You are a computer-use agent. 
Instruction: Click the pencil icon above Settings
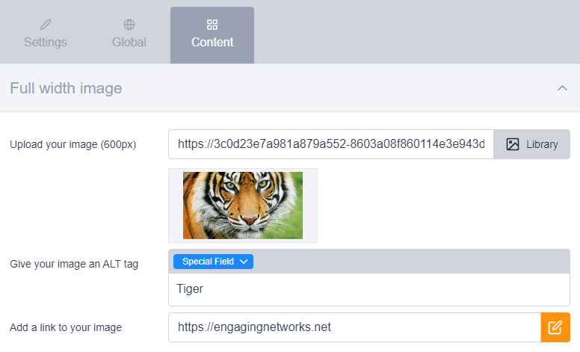(x=45, y=25)
